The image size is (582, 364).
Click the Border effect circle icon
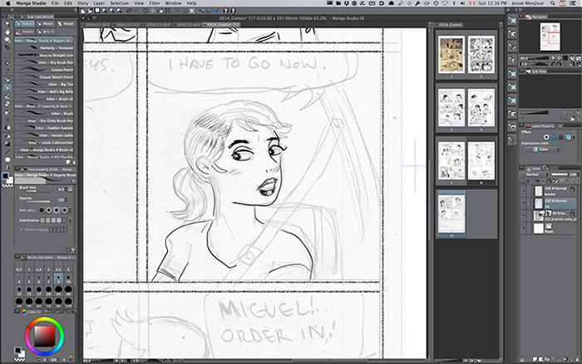click(546, 137)
